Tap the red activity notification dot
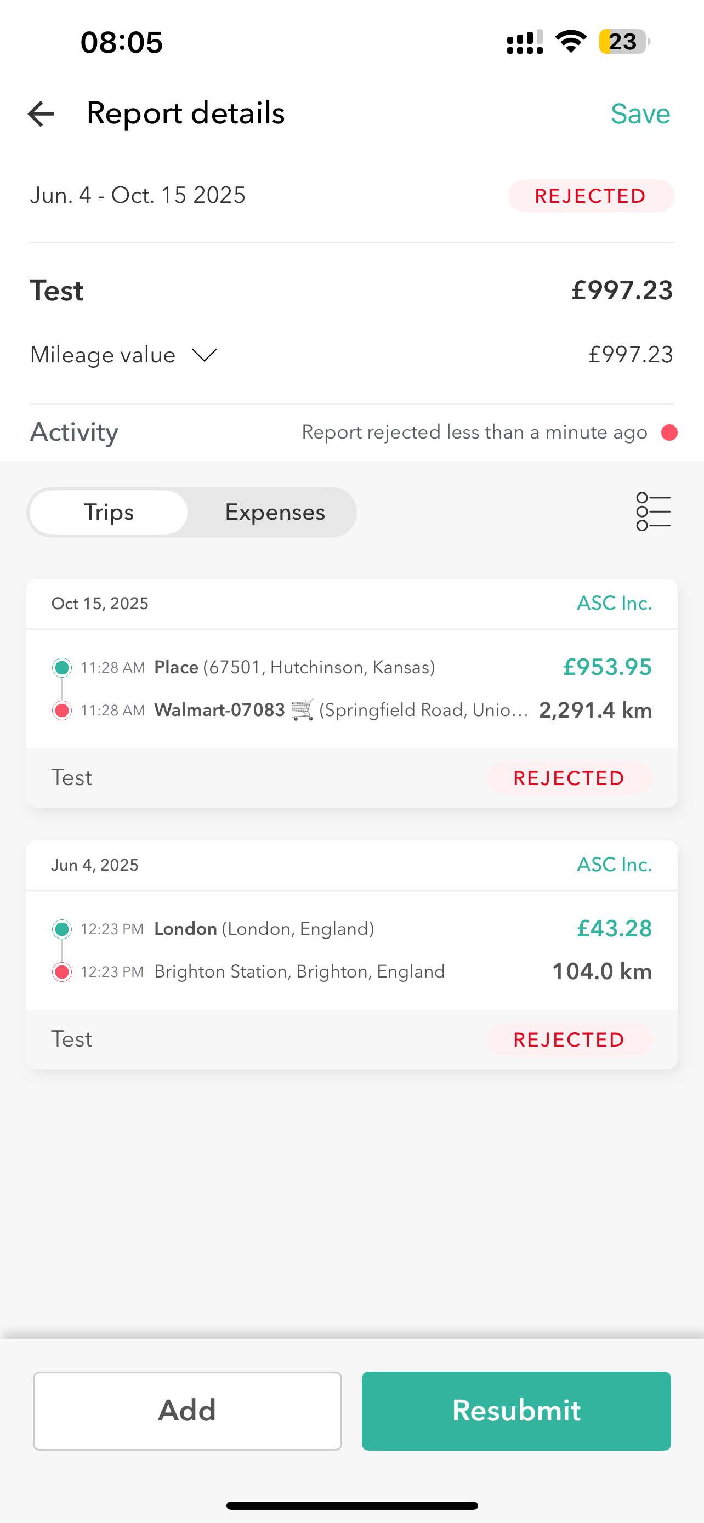Viewport: 704px width, 1523px height. click(669, 433)
